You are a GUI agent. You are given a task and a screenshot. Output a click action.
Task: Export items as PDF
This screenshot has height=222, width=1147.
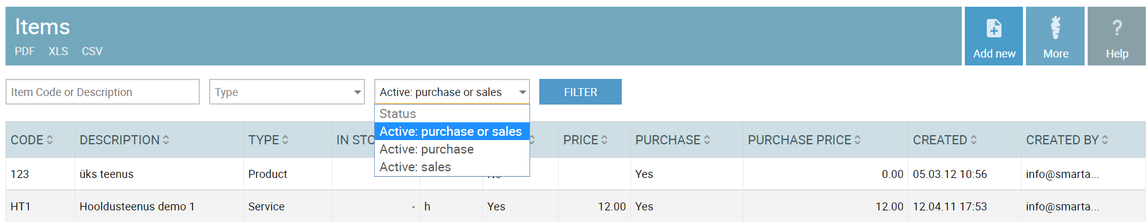24,51
